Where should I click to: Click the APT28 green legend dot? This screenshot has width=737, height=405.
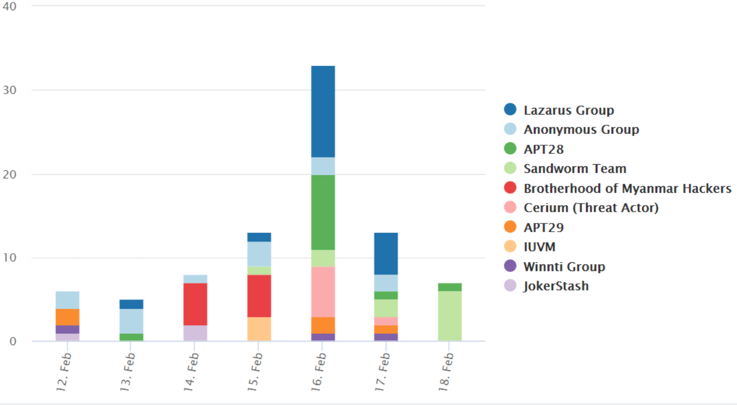tap(510, 149)
